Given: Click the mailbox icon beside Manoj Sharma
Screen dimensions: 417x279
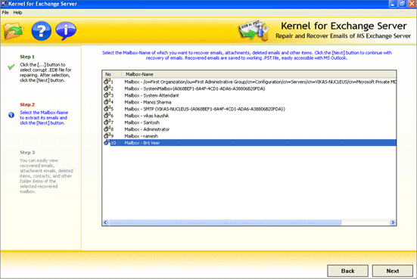Looking at the screenshot, I should [107, 102].
